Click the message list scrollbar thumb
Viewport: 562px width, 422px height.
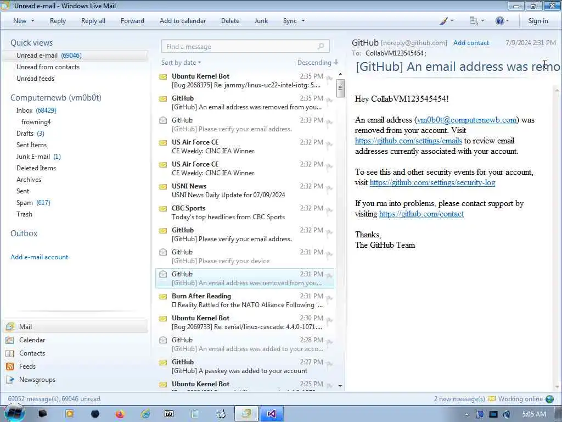(x=340, y=87)
